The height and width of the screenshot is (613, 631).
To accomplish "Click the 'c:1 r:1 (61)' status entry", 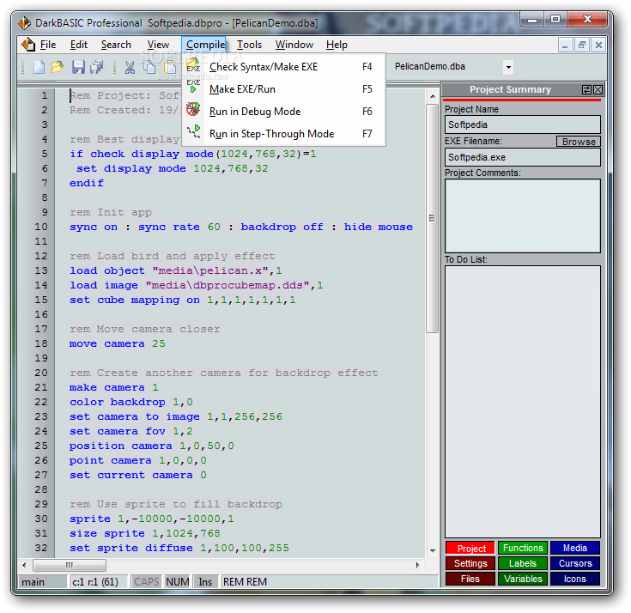I will 98,581.
